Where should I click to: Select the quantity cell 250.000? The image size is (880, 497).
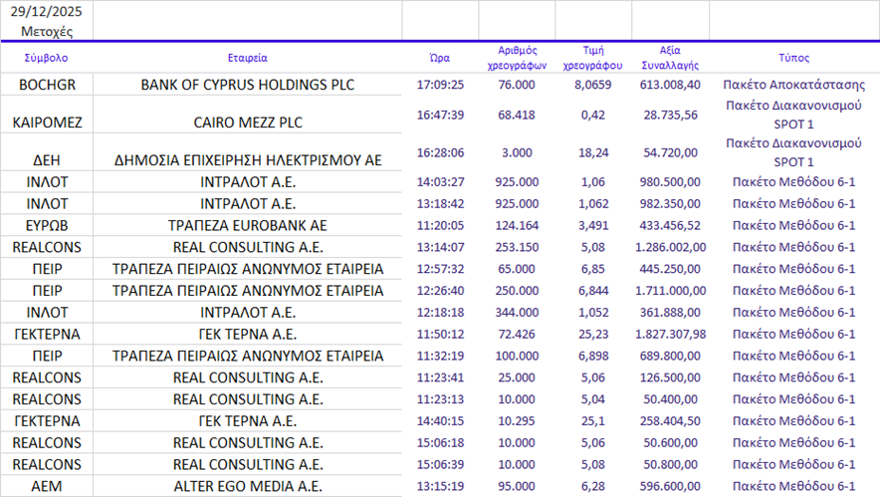(517, 291)
